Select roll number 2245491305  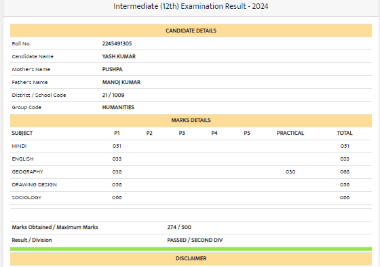pos(117,43)
